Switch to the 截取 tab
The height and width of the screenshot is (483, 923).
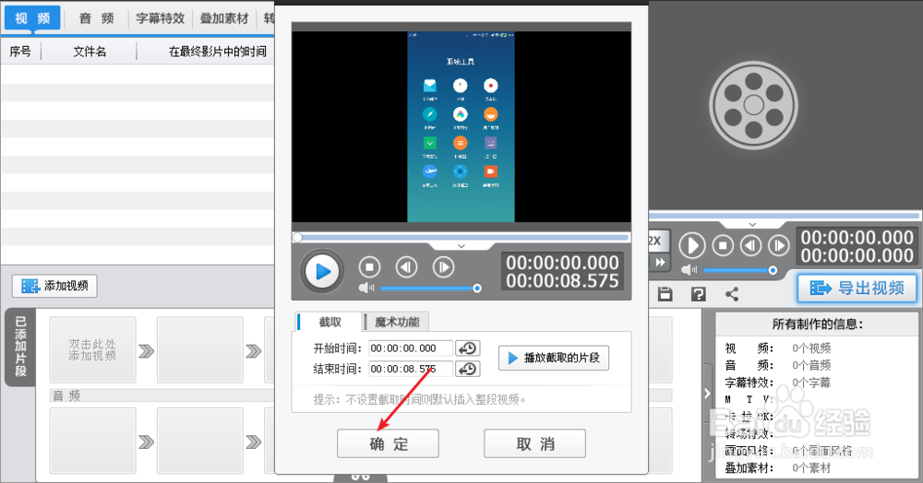coord(330,322)
